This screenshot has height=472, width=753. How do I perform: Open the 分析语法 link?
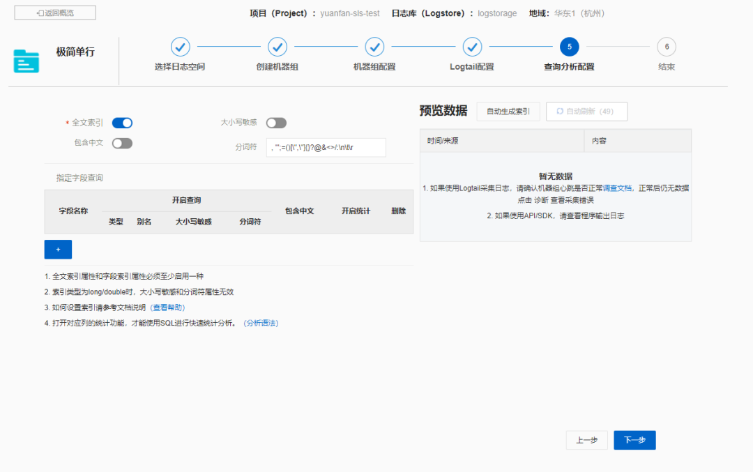click(x=261, y=323)
